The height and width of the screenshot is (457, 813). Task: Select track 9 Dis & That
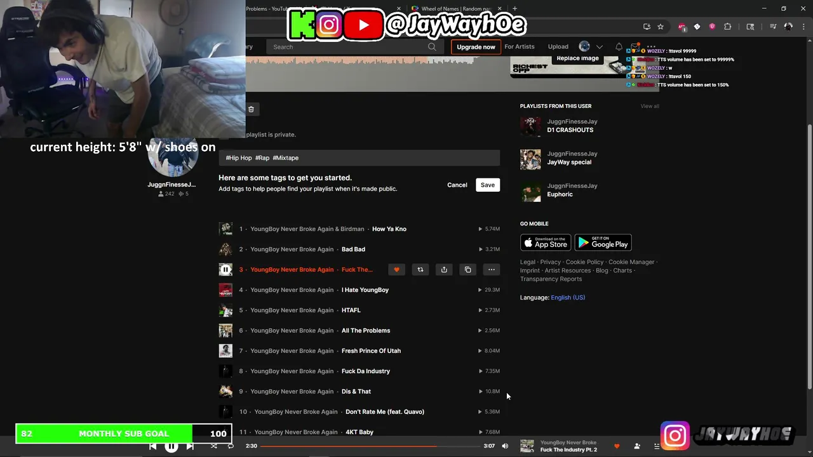point(359,392)
